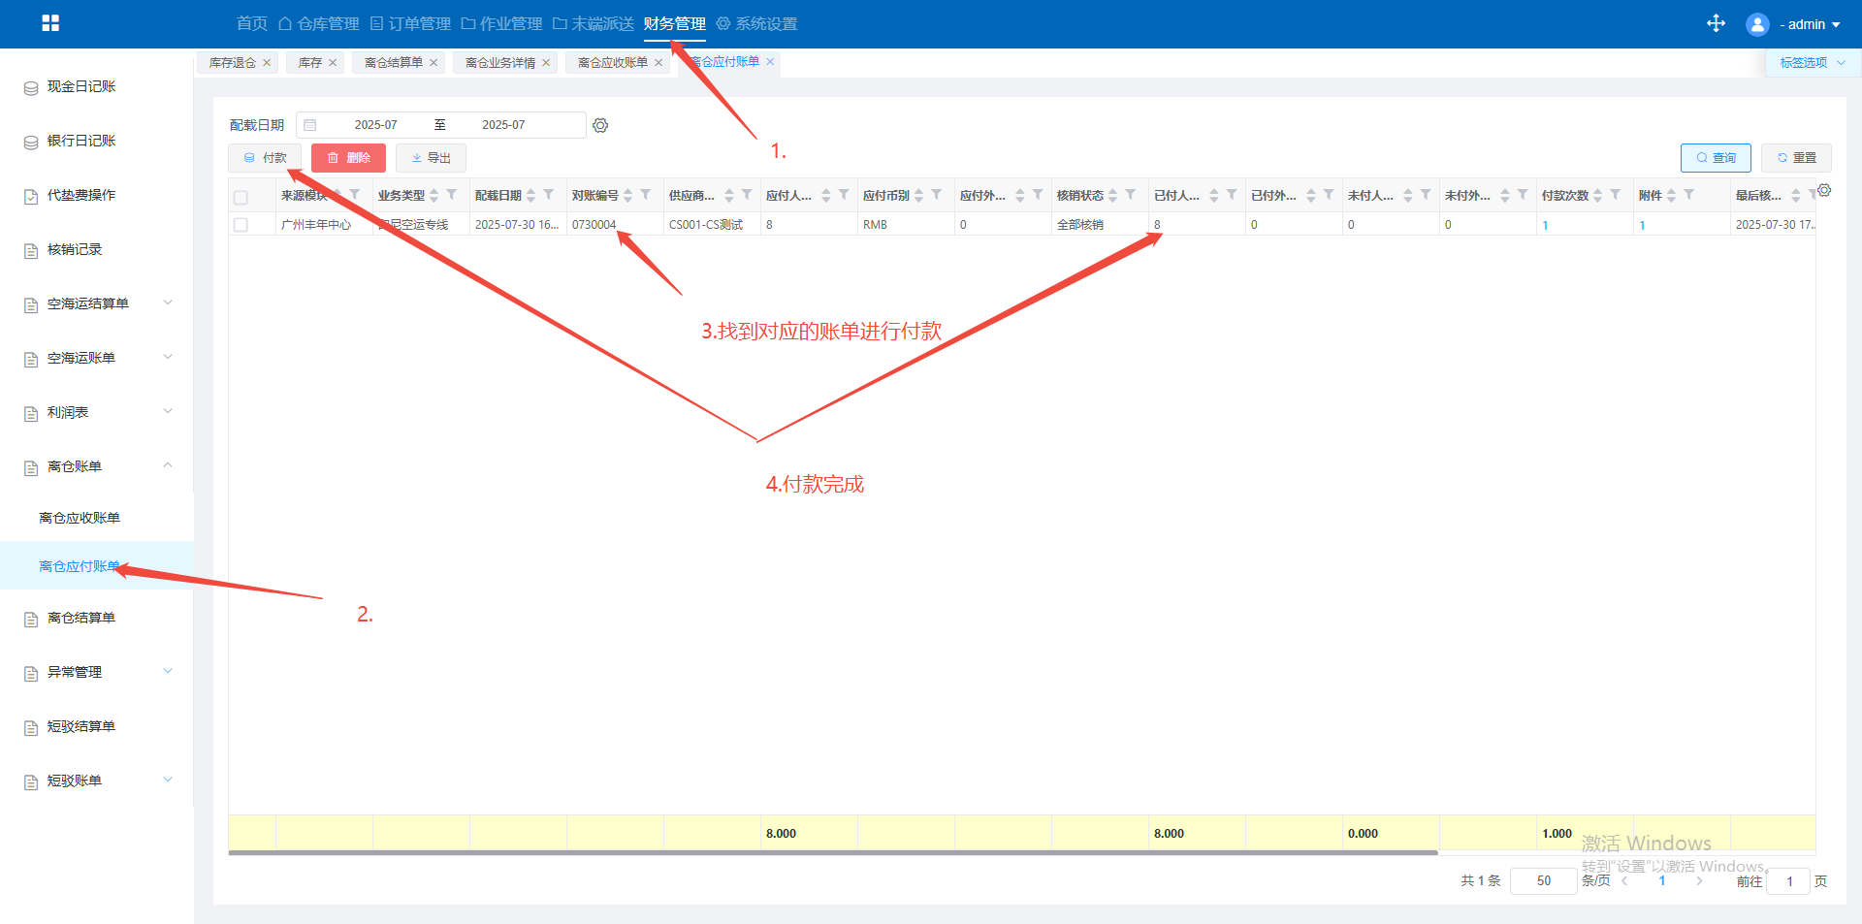Click the fullscreen move icon in header
Image resolution: width=1862 pixels, height=924 pixels.
point(1716,23)
